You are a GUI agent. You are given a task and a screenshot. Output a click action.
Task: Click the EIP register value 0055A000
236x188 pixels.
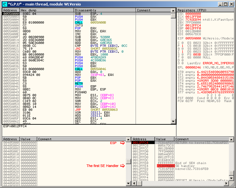[193, 38]
